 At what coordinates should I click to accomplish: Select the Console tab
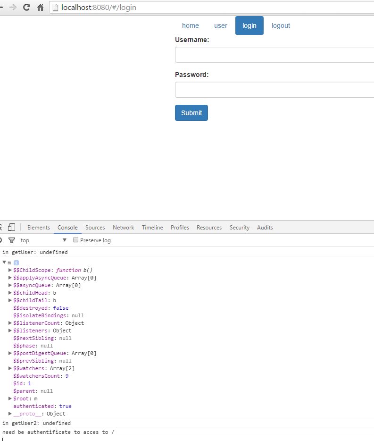tap(67, 227)
